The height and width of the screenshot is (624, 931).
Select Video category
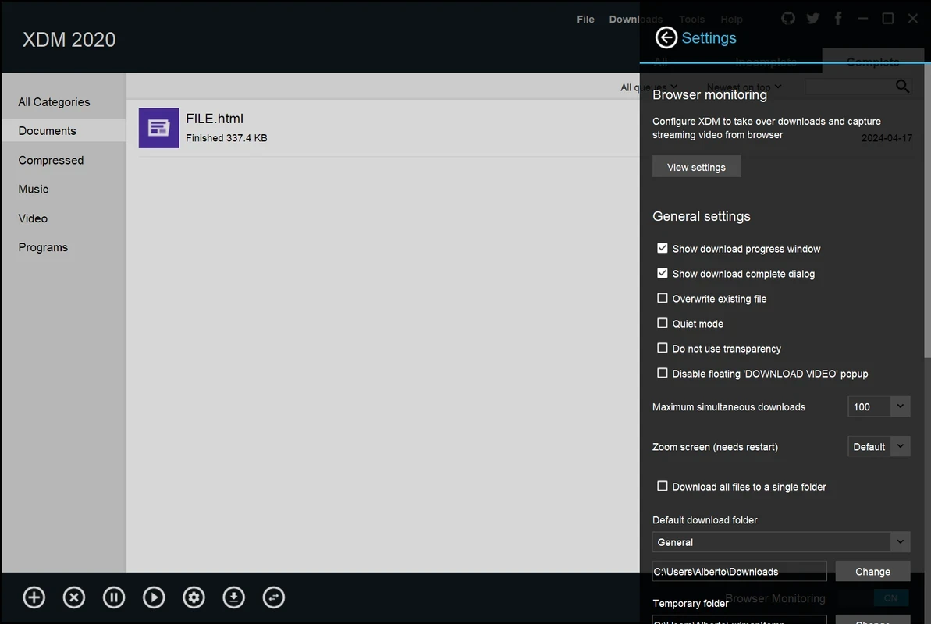point(63,218)
